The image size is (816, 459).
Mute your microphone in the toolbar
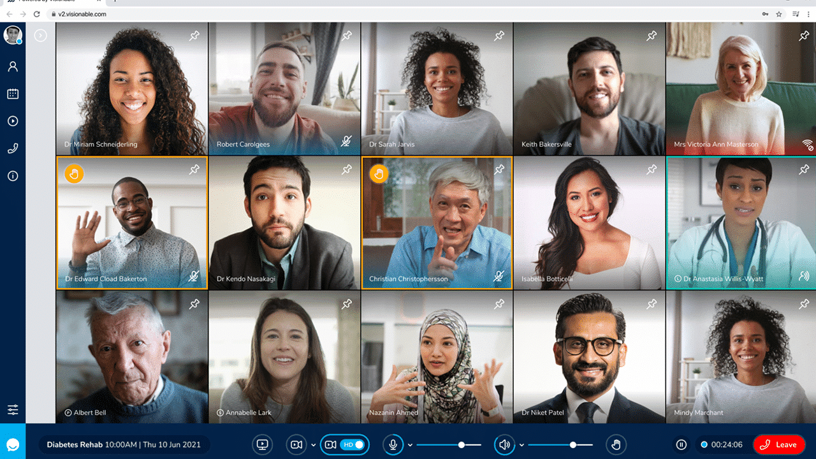tap(393, 444)
